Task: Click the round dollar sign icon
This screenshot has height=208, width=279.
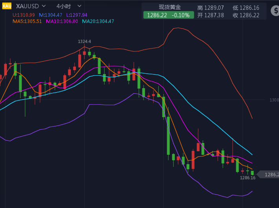Action: (x=275, y=11)
